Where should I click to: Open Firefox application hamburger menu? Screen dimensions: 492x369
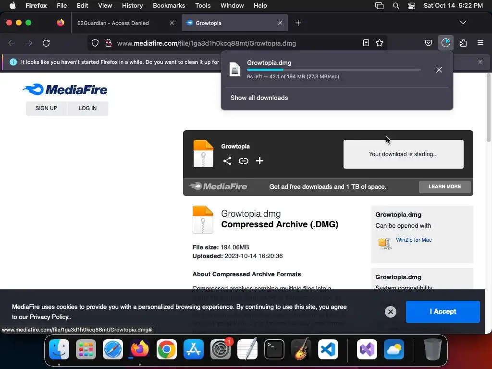480,43
